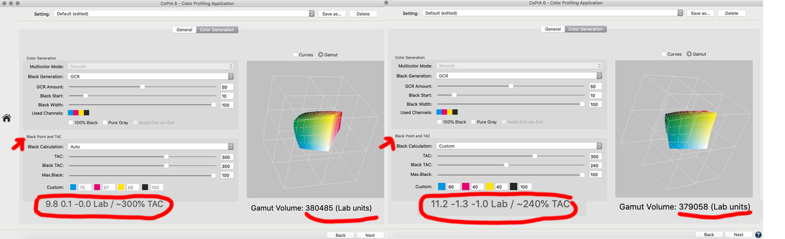Click Back button in the right window

pos(709,235)
